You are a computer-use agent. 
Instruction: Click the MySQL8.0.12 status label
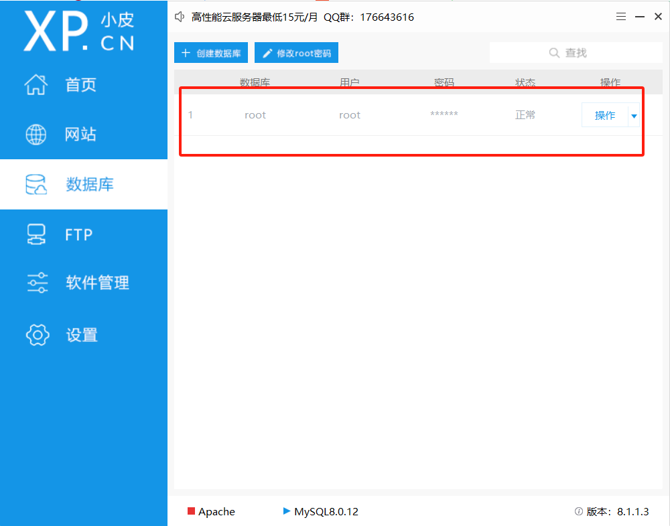[326, 511]
